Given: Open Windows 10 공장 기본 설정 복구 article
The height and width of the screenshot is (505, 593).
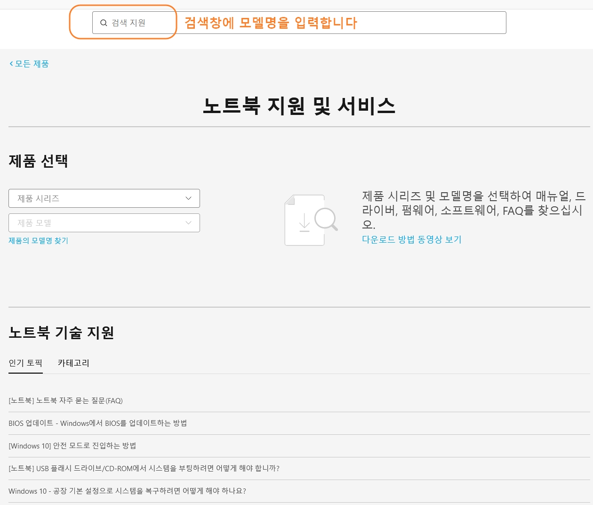Looking at the screenshot, I should click(127, 491).
